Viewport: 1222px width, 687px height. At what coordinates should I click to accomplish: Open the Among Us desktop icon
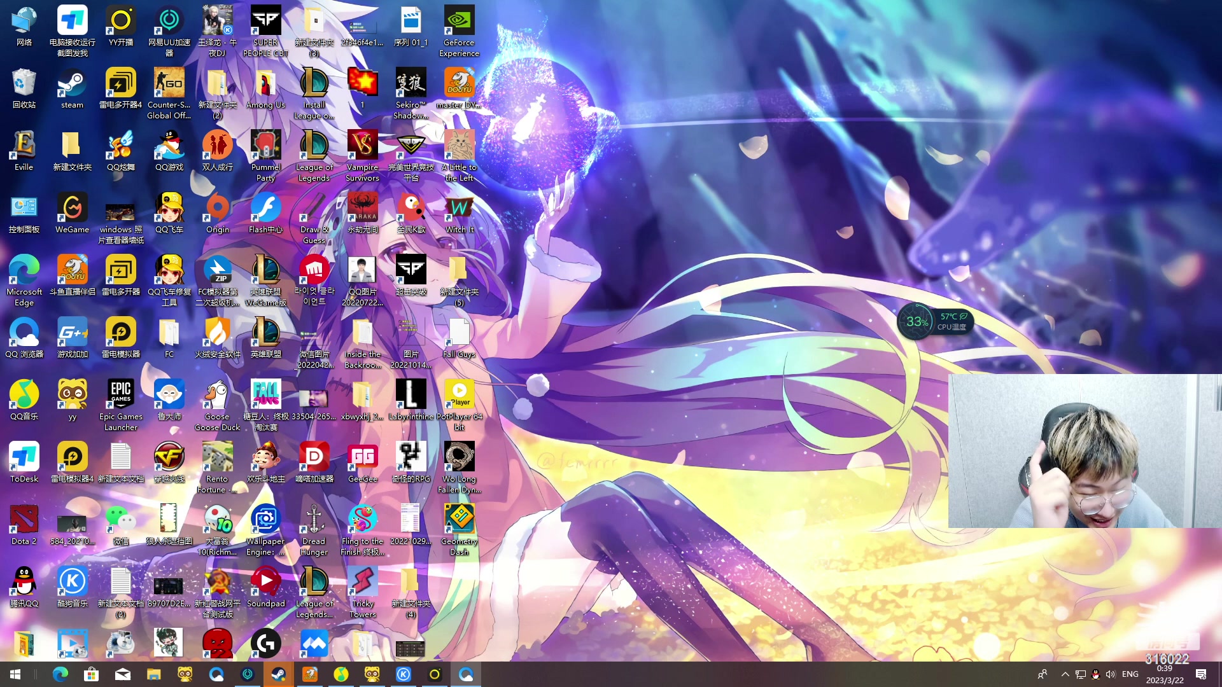point(265,89)
